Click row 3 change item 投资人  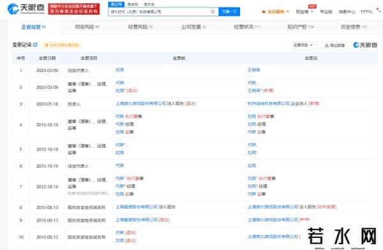tap(74, 104)
